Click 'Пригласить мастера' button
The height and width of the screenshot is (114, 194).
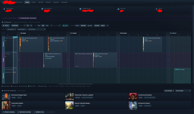(24, 112)
